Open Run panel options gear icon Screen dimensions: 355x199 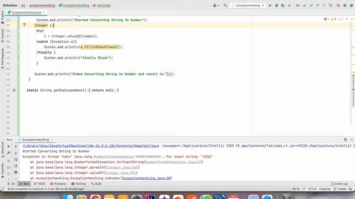coord(345,140)
